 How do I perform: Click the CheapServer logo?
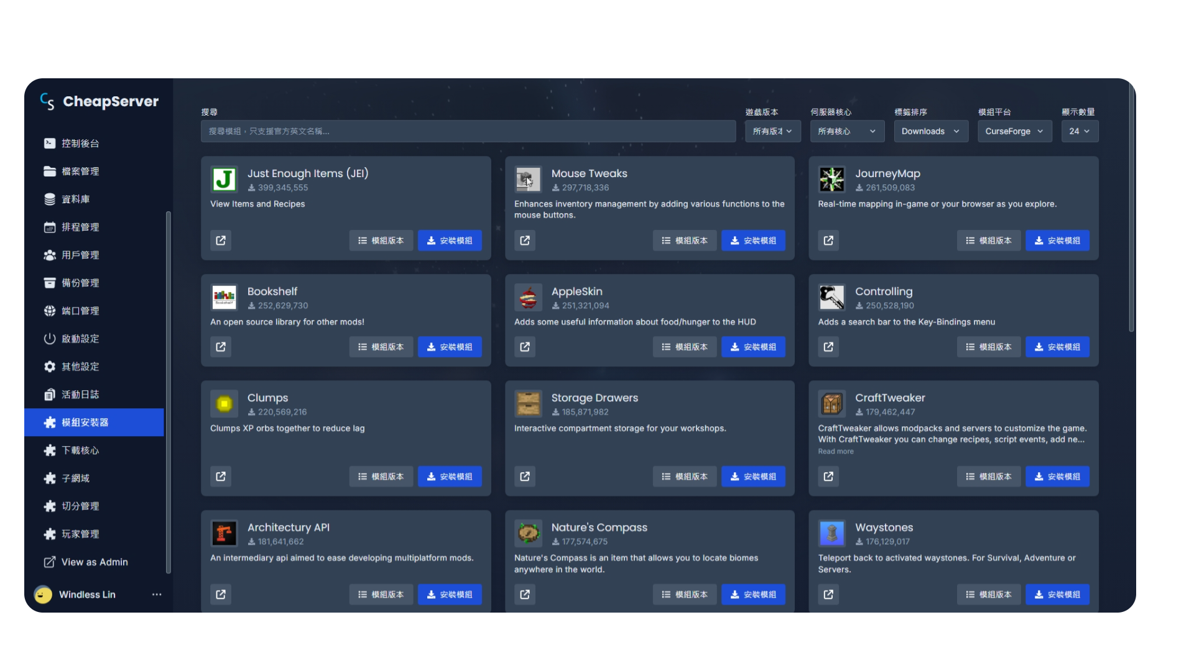pyautogui.click(x=99, y=101)
